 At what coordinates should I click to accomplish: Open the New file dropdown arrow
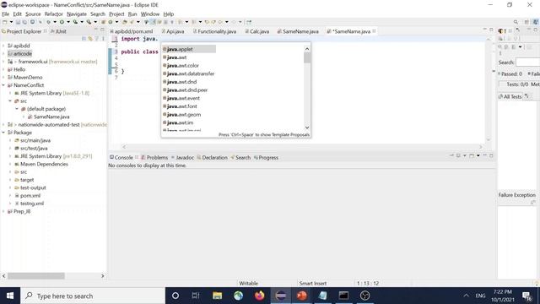tap(11, 22)
